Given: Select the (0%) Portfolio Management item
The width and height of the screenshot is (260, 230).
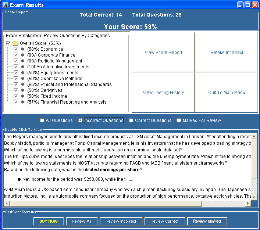Looking at the screenshot, I should [x=54, y=61].
